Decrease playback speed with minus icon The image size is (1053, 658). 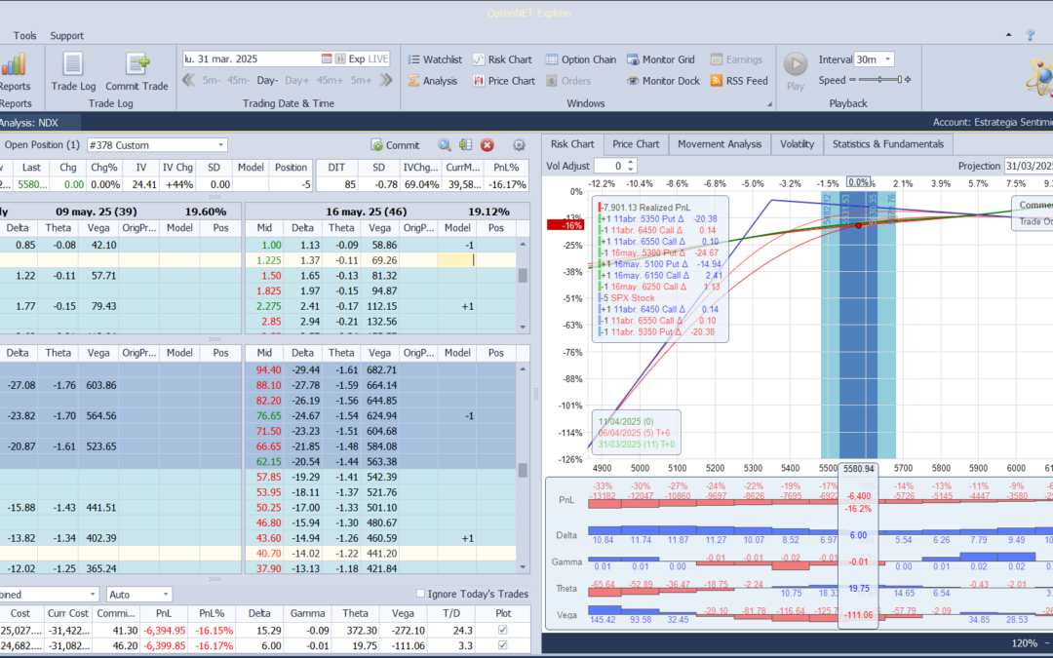(853, 80)
